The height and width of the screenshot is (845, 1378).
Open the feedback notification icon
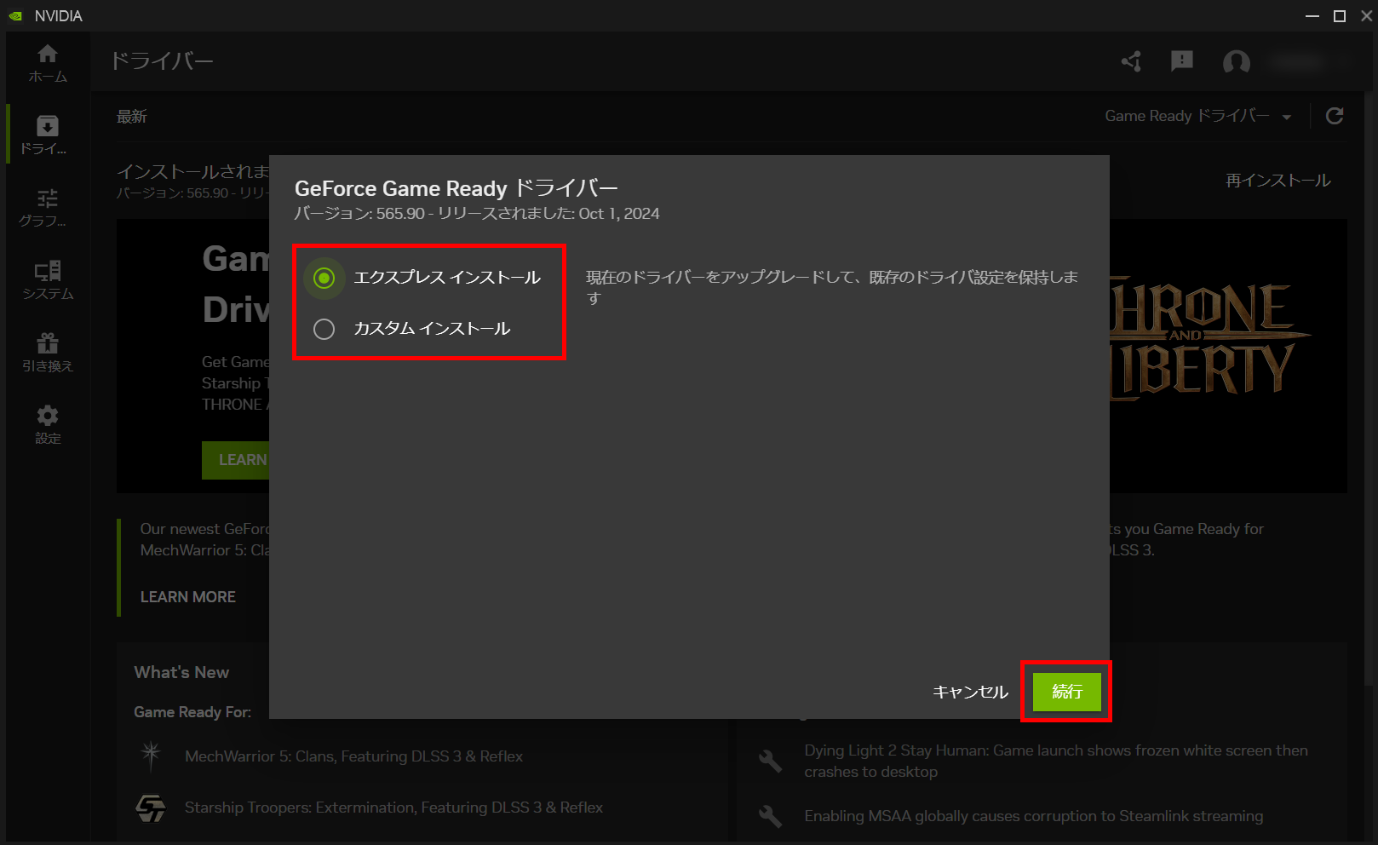pyautogui.click(x=1182, y=61)
